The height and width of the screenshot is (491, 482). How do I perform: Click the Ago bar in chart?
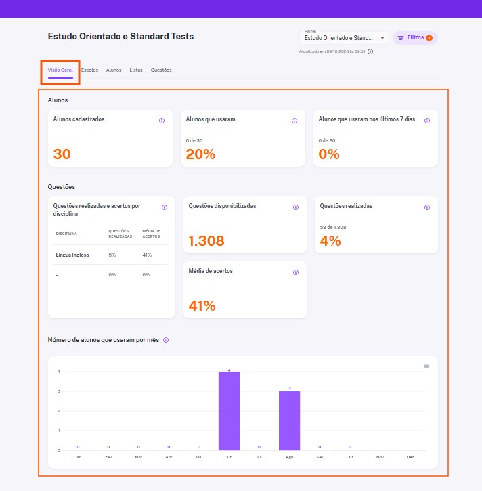click(290, 421)
